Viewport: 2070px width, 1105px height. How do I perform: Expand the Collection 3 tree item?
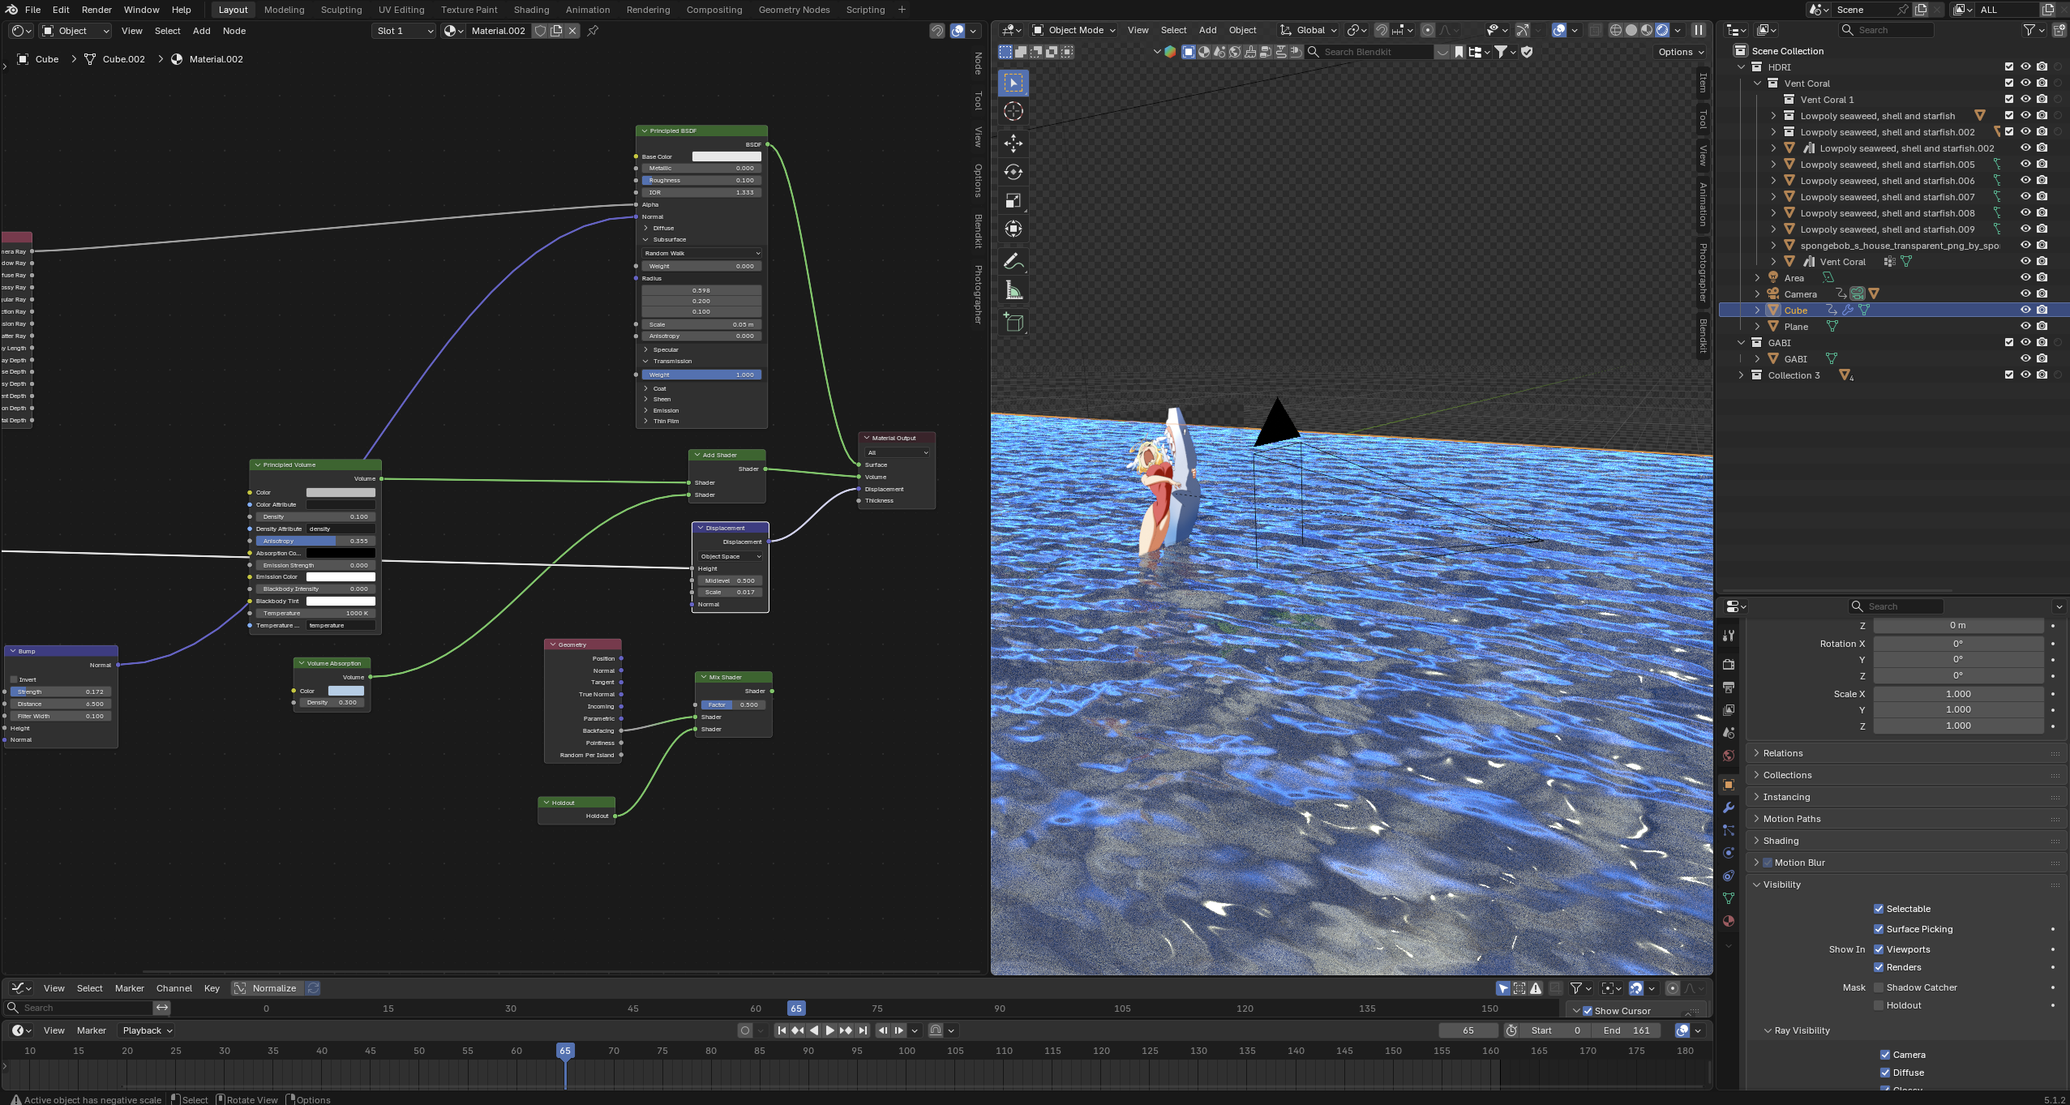[1741, 375]
